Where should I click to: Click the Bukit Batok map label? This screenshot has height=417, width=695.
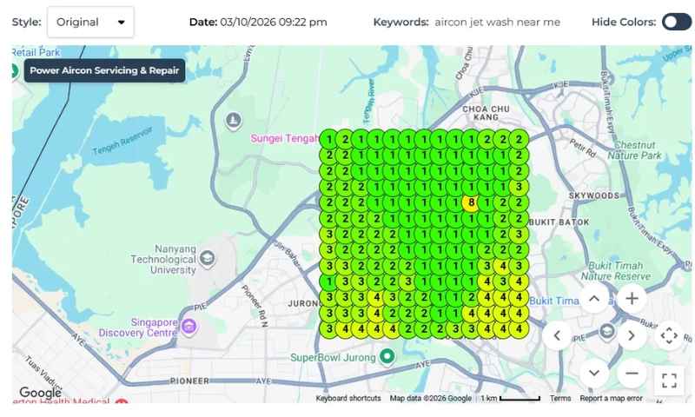[559, 222]
